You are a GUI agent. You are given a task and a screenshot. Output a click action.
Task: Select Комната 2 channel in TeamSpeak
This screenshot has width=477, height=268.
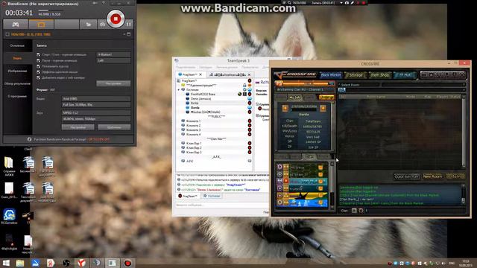tap(193, 126)
